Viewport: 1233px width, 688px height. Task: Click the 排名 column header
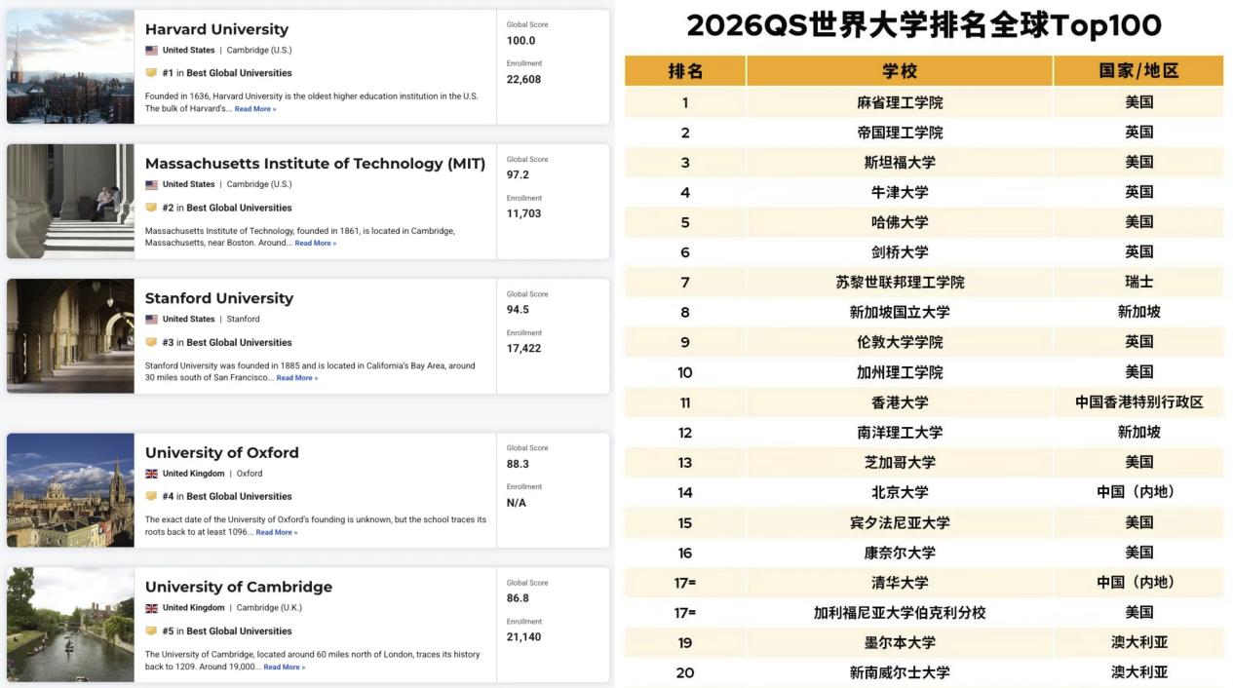pos(685,71)
